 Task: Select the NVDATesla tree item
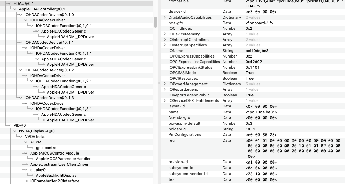click(34, 137)
